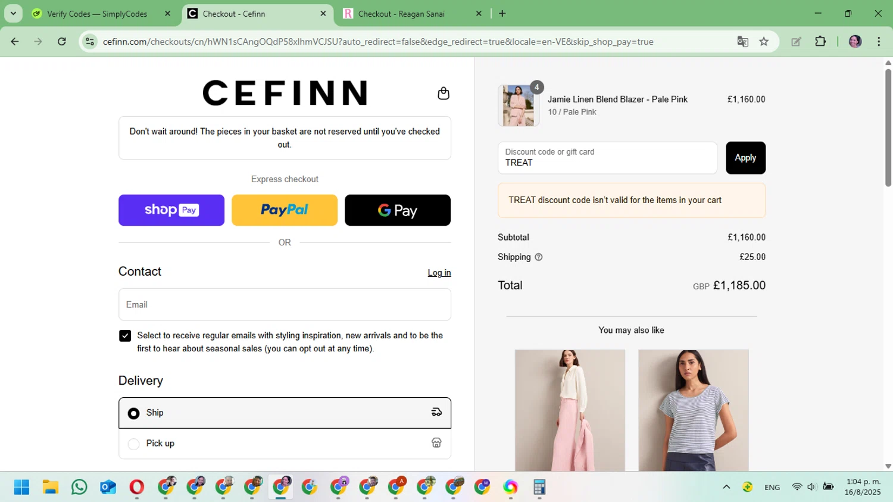The image size is (893, 502).
Task: Click the 'Jamie Linen Blend Blazer - Pale Pink' text
Action: coord(617,99)
